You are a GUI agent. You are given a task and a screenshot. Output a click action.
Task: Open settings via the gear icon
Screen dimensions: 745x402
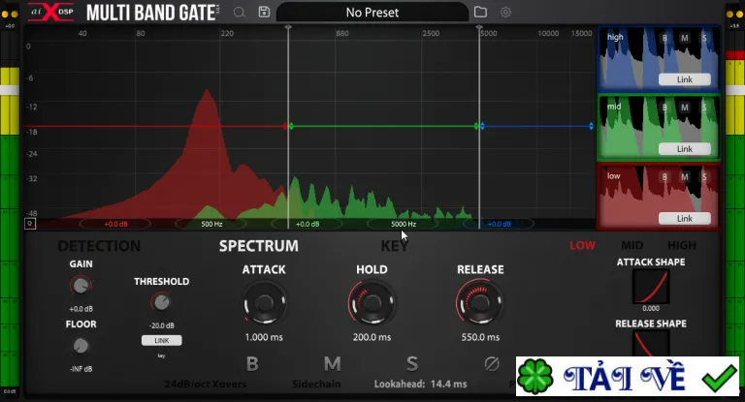click(x=505, y=13)
